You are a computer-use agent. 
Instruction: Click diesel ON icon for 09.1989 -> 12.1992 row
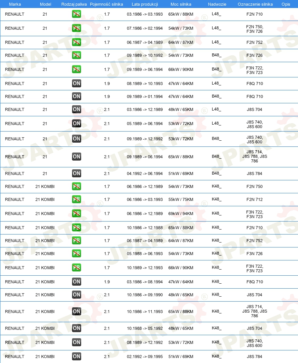tap(76, 139)
